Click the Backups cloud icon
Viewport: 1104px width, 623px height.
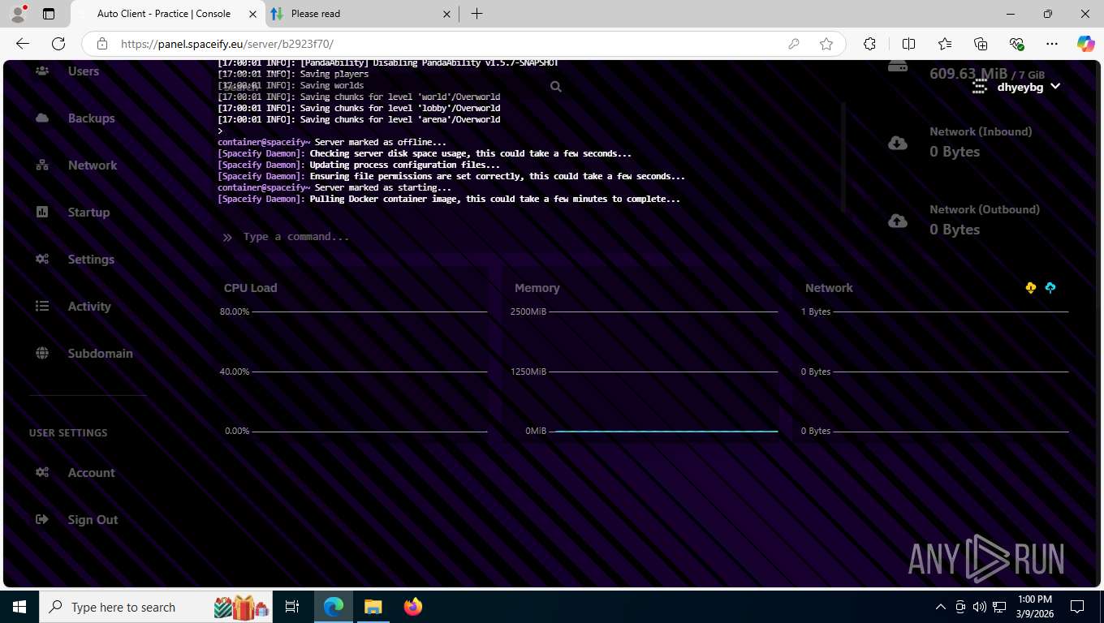click(x=42, y=118)
